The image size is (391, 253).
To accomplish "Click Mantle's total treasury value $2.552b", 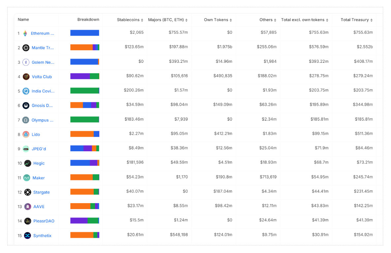I will point(365,47).
